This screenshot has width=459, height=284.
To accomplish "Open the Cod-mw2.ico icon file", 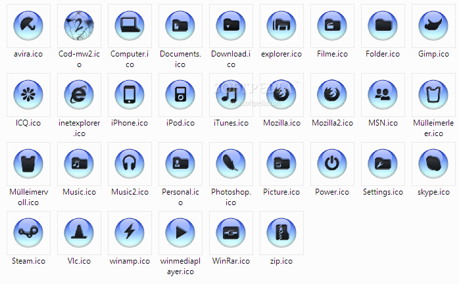I will coord(79,26).
